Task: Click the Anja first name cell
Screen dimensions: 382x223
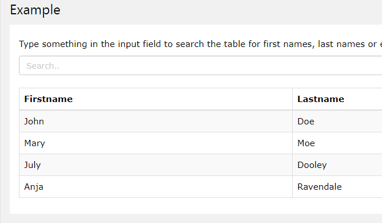Action: click(x=156, y=187)
